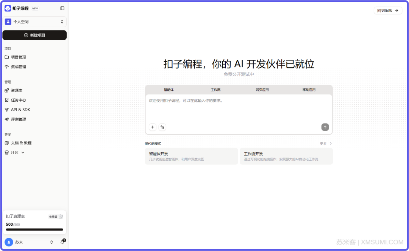This screenshot has height=251, width=409.
Task: Click the send arrow button
Action: click(325, 127)
